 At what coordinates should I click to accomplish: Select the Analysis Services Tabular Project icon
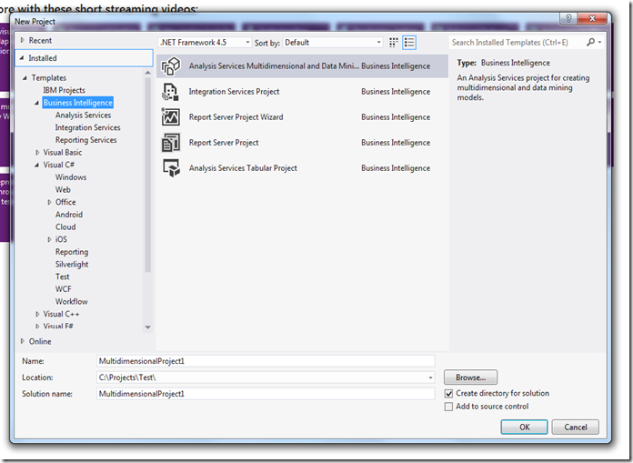point(171,168)
